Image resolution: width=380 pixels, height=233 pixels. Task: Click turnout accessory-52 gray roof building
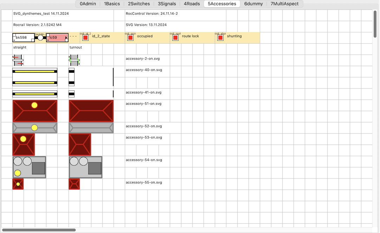click(91, 128)
